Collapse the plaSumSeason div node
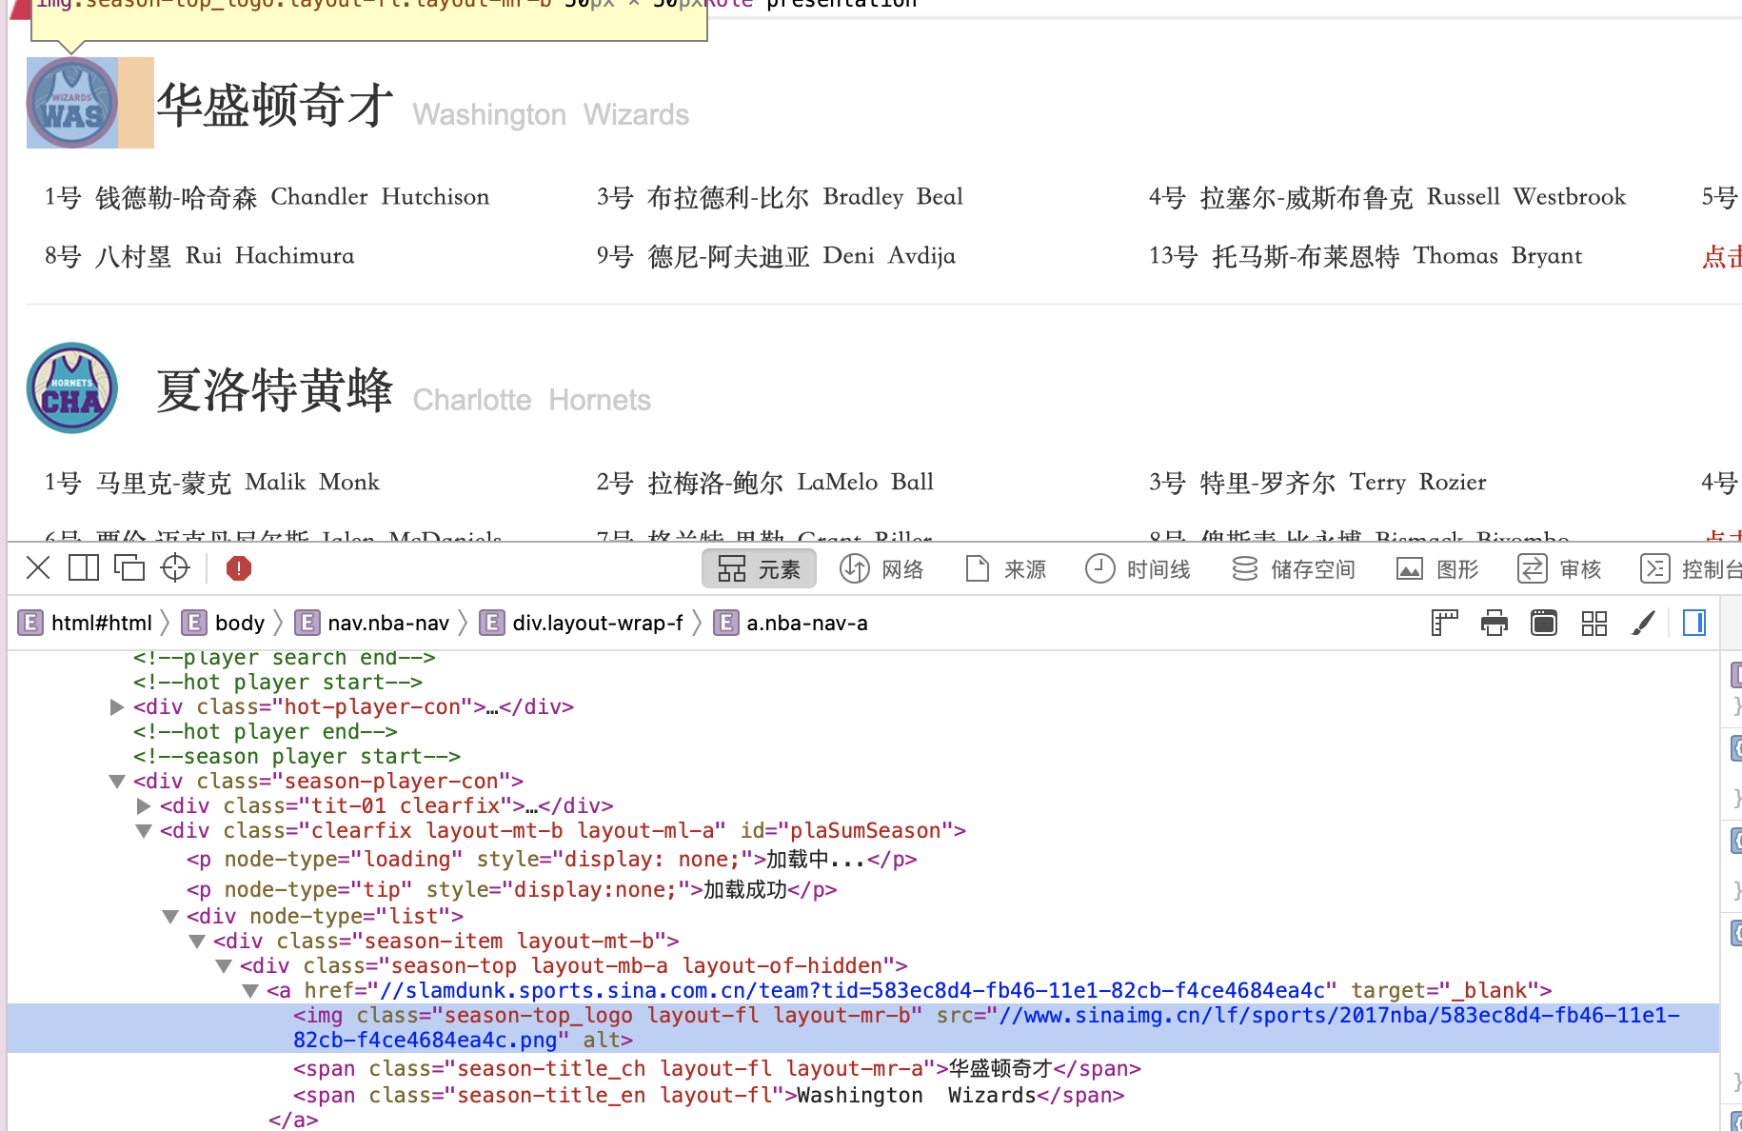This screenshot has width=1742, height=1131. 144,831
